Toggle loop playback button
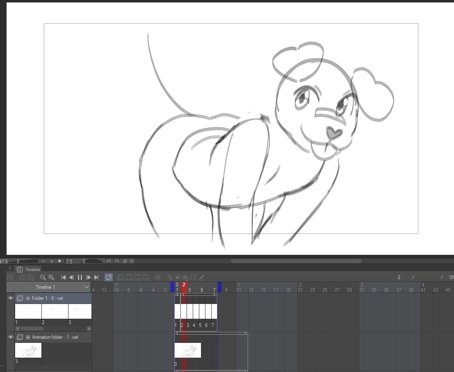This screenshot has width=454, height=372. [x=109, y=277]
